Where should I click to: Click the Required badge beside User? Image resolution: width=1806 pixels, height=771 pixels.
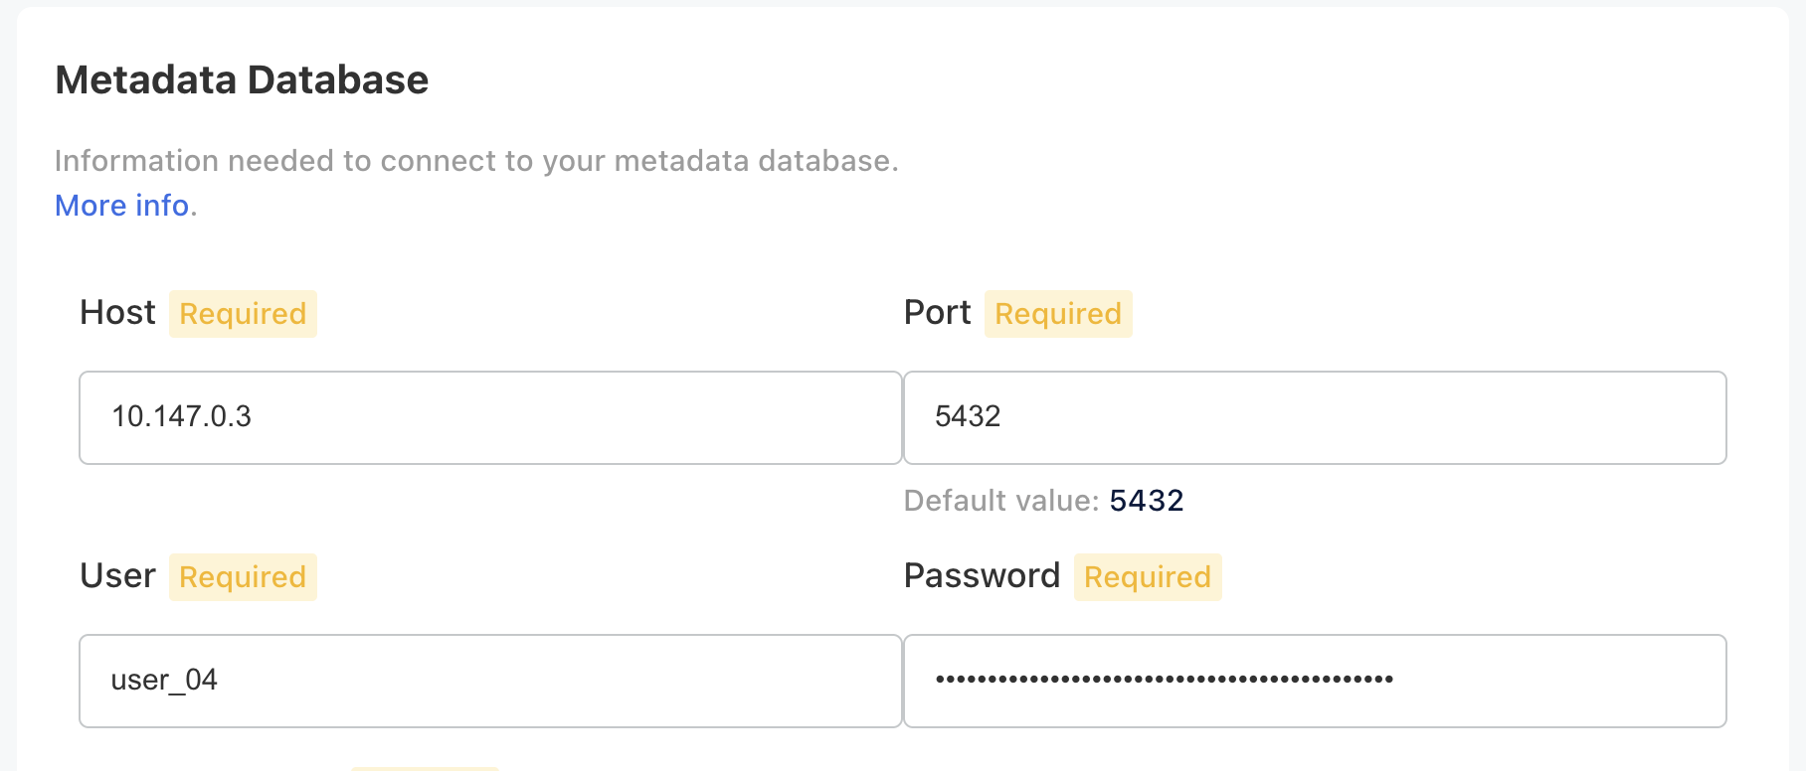(243, 577)
